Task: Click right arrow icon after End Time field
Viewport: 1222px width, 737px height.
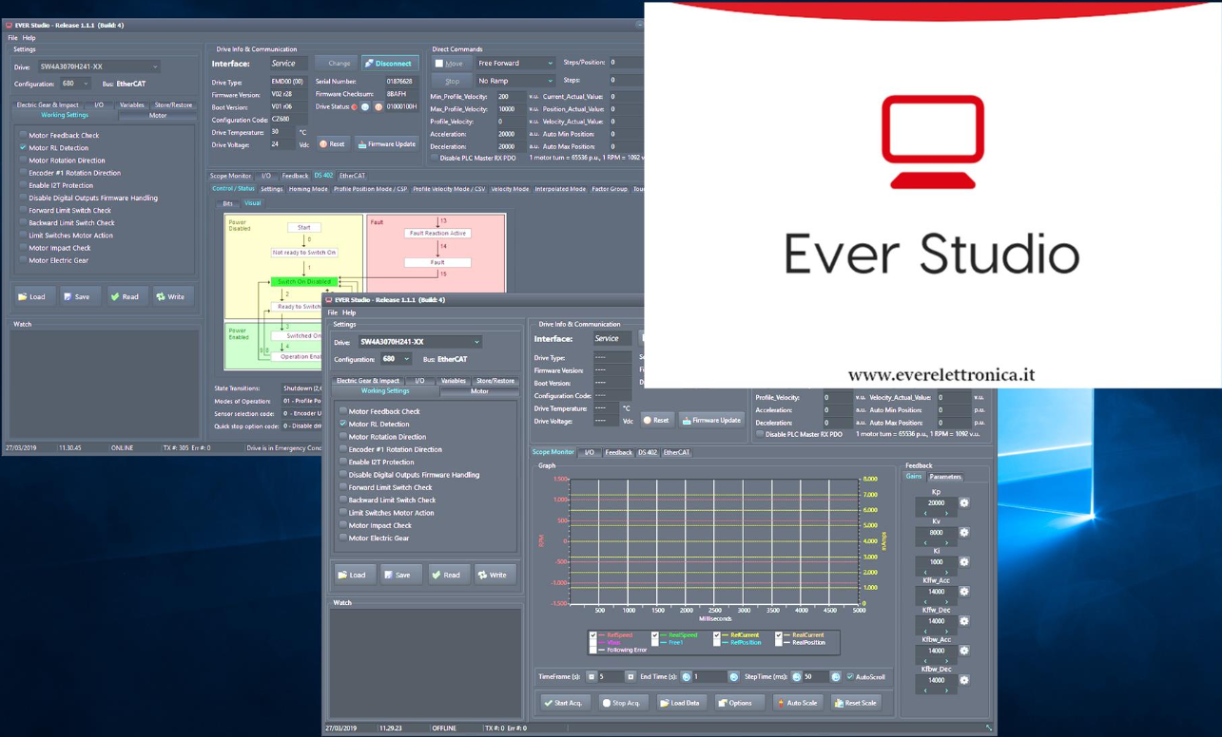Action: pos(733,677)
